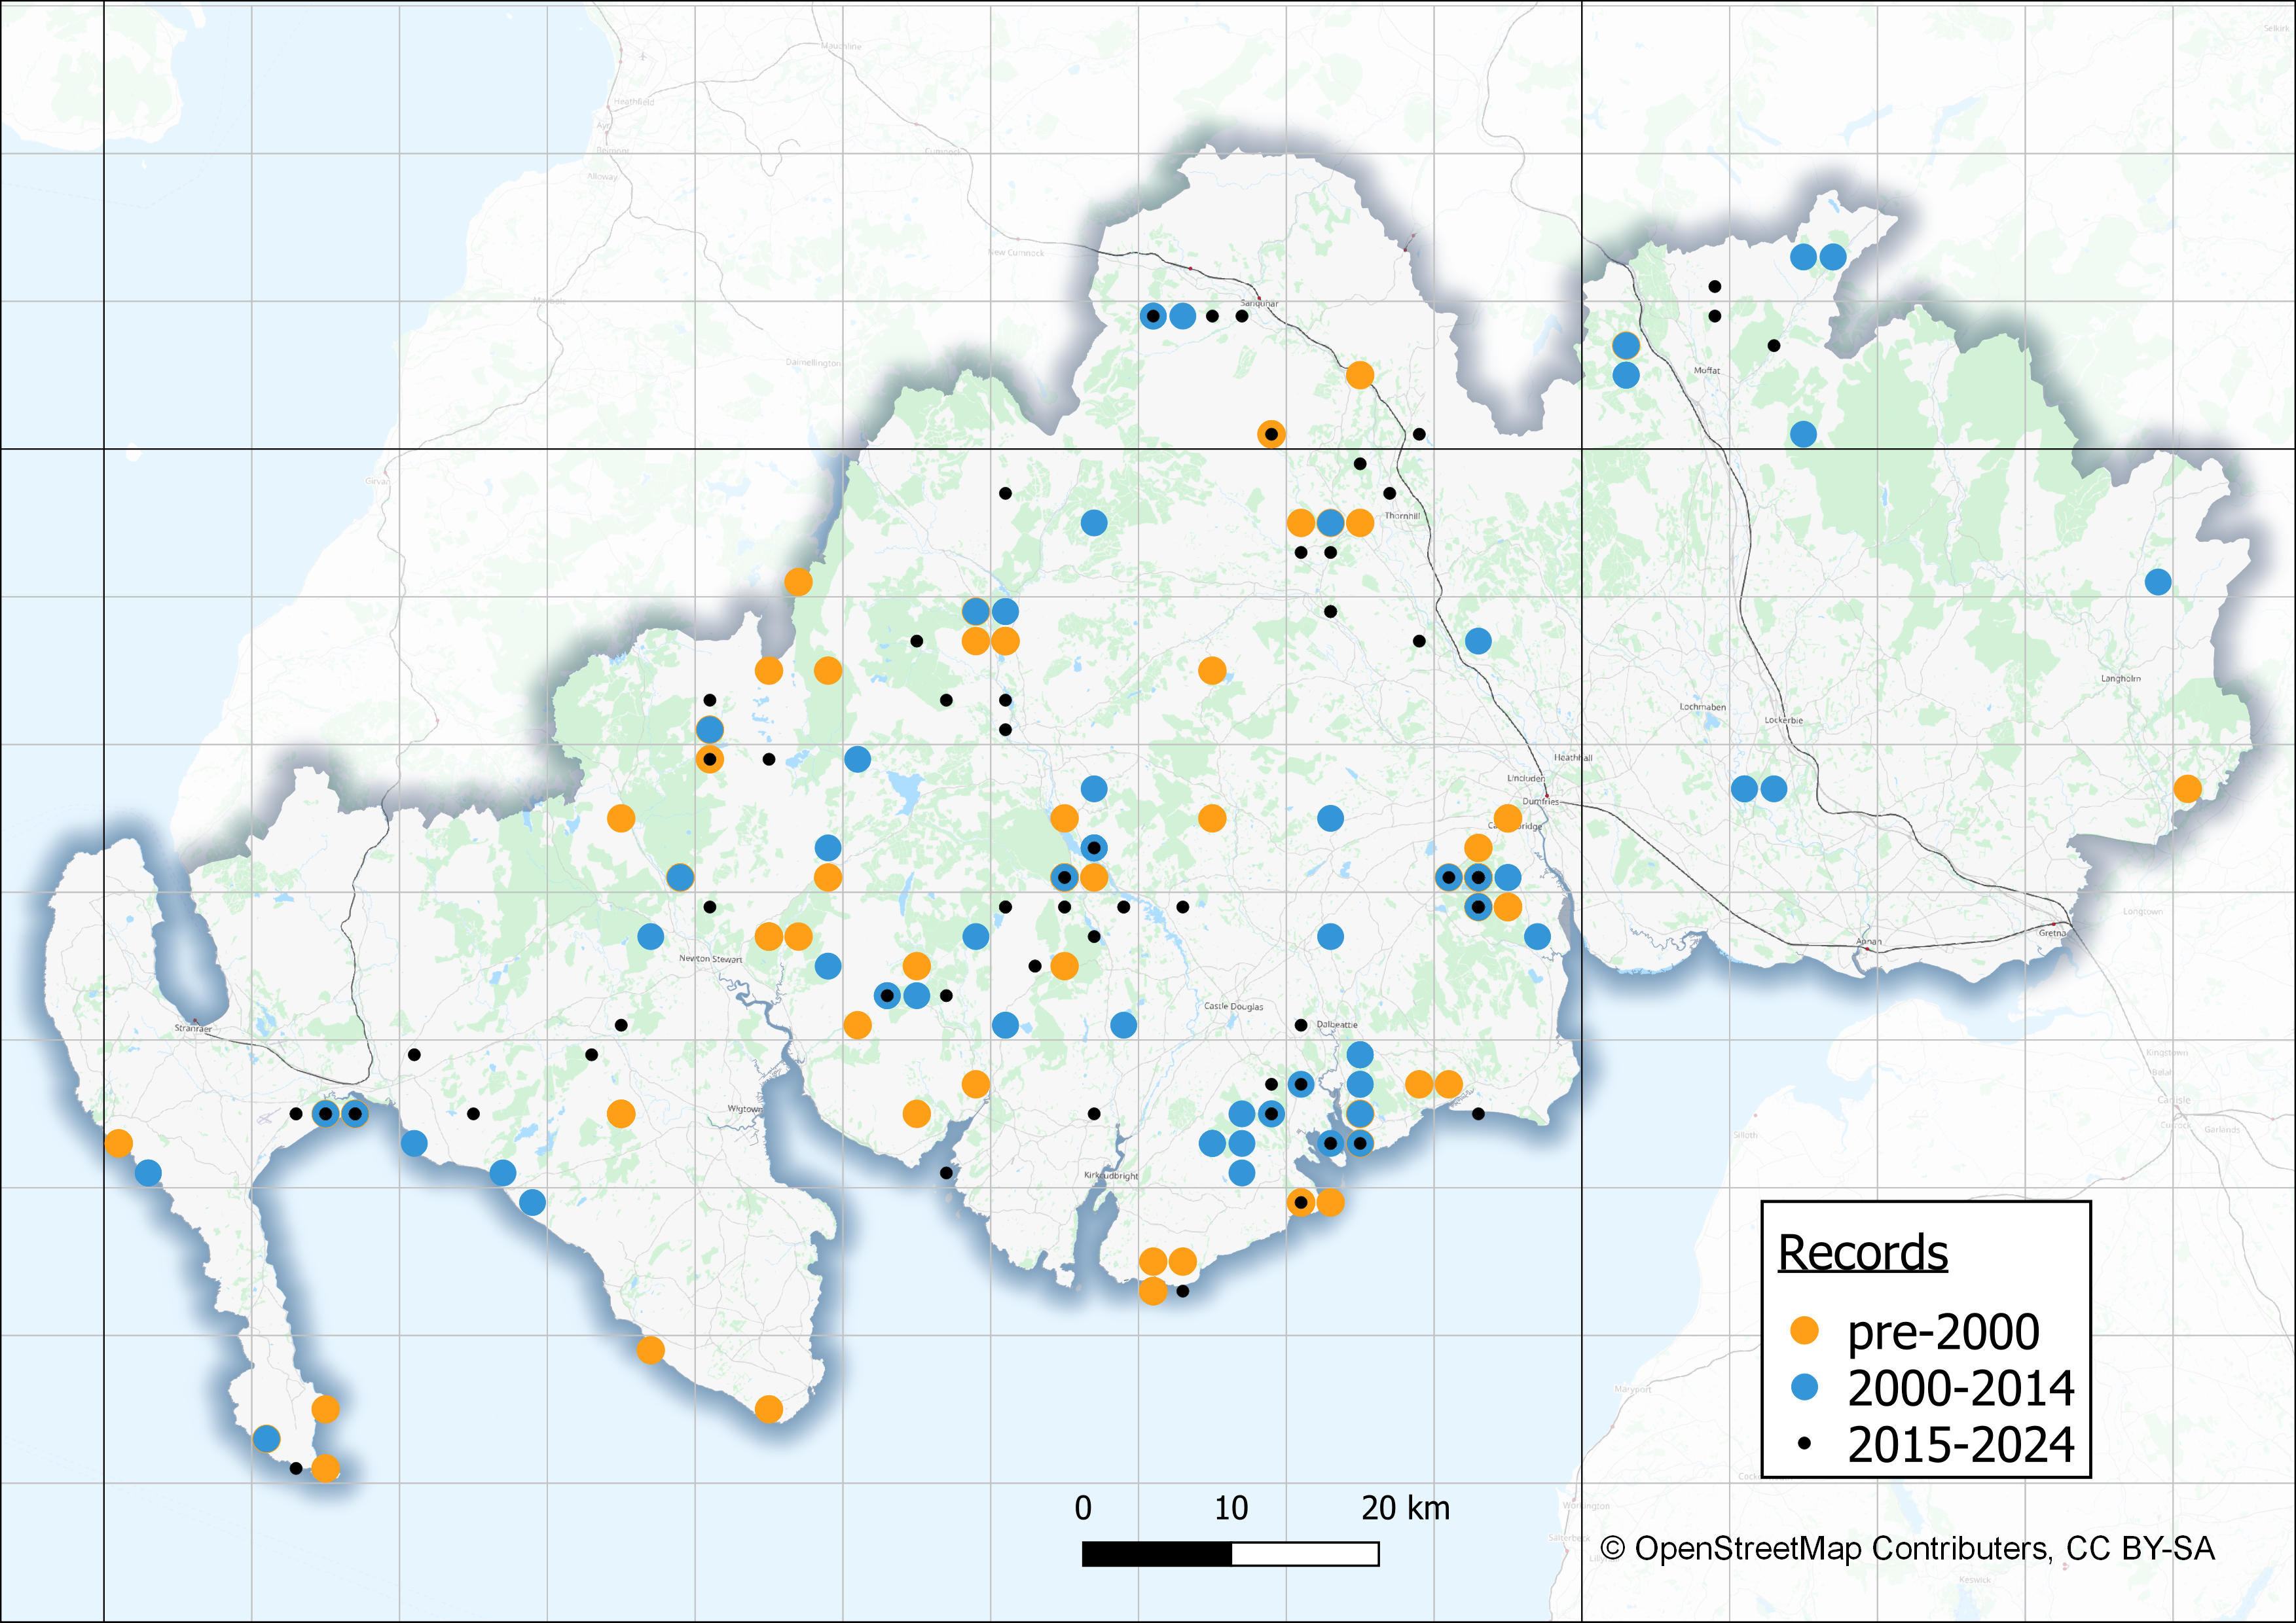Click the orange pre-2000 legend symbol
2296x1623 pixels.
pyautogui.click(x=1804, y=1330)
